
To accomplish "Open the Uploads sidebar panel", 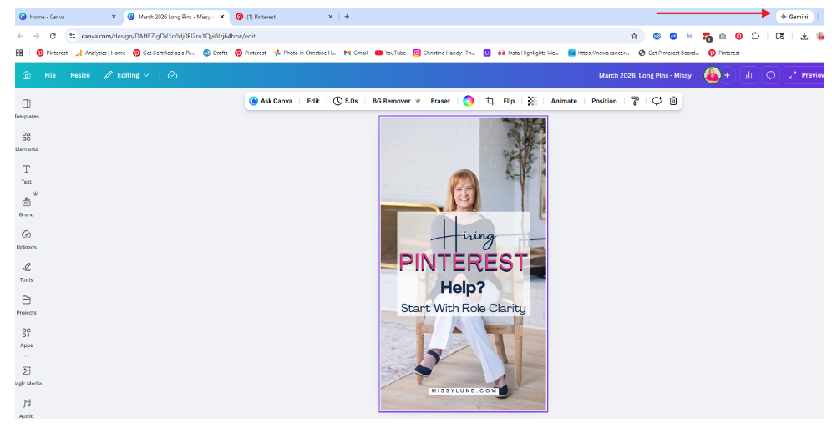I will tap(27, 238).
